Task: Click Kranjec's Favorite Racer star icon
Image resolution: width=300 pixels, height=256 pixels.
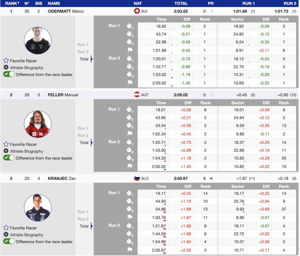Action: (x=6, y=228)
